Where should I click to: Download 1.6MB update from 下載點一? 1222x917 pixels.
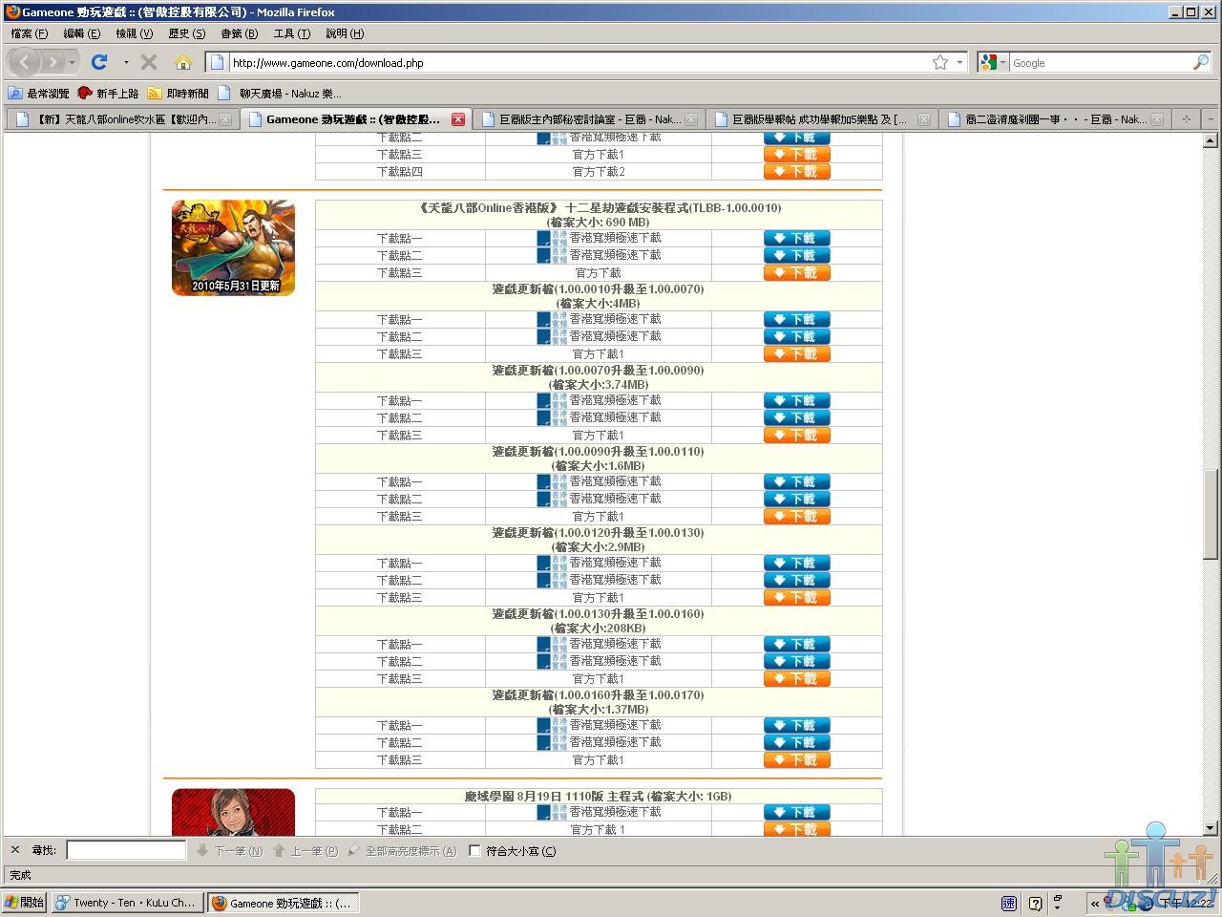(797, 481)
